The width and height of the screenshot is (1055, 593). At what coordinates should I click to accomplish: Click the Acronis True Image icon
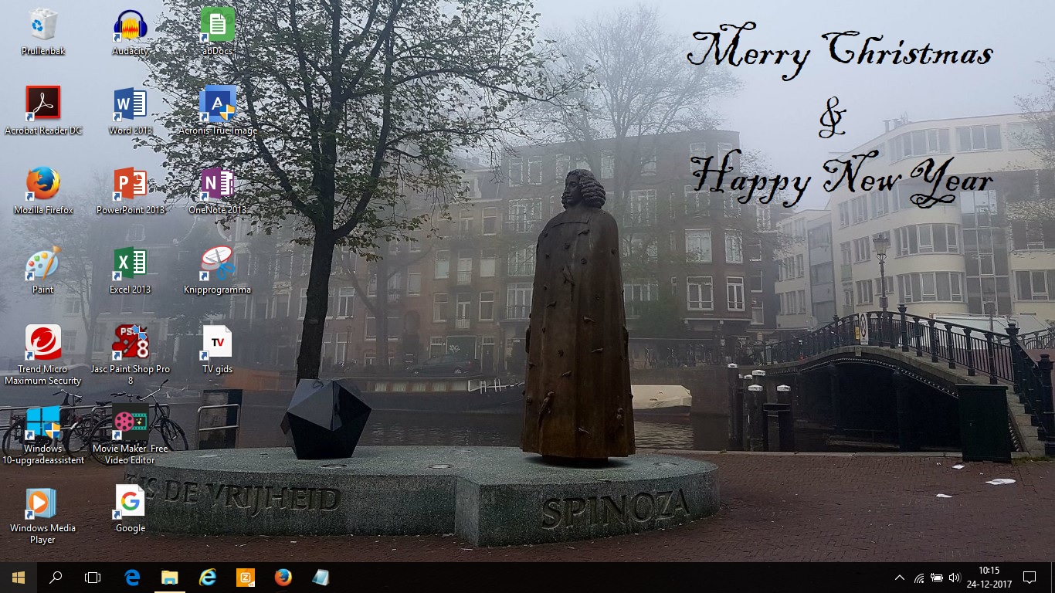pyautogui.click(x=217, y=104)
